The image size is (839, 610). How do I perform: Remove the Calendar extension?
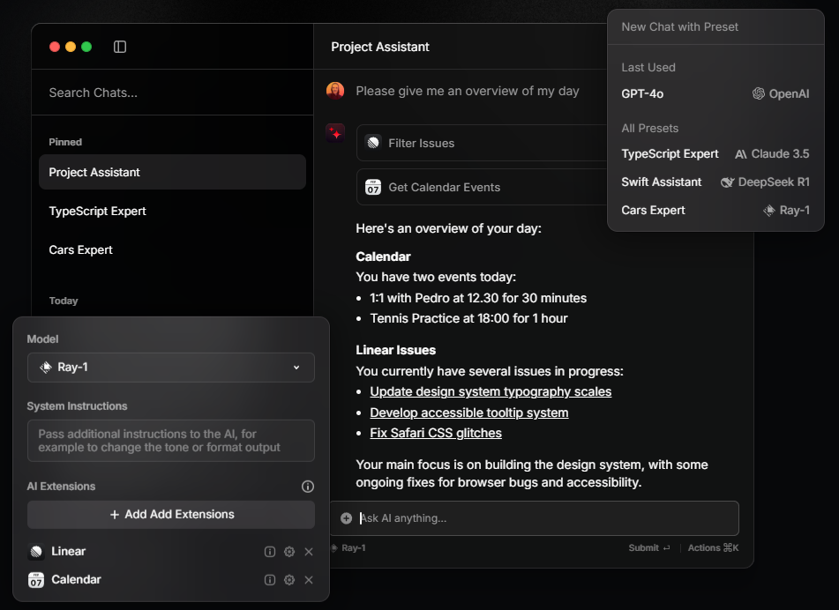(x=309, y=580)
